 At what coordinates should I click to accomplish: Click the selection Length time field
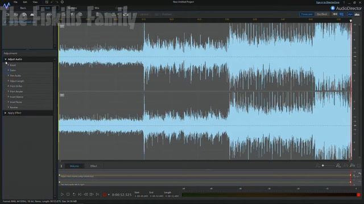click(x=172, y=196)
